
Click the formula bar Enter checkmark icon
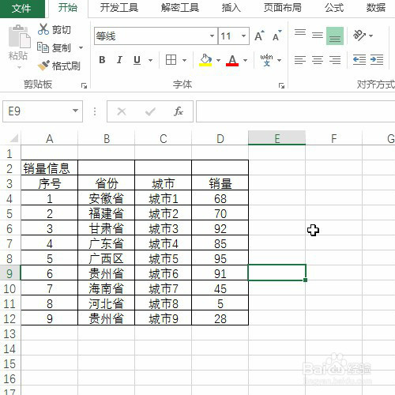click(150, 111)
